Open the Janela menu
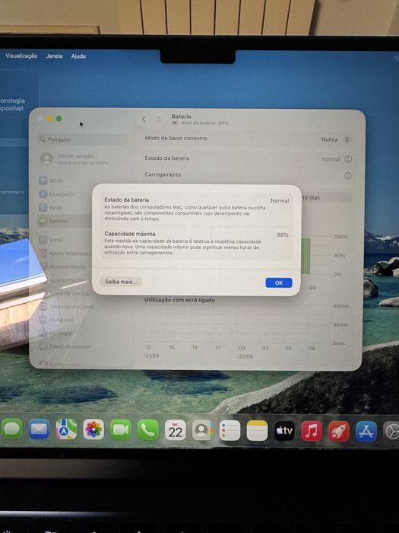The image size is (399, 533). (x=54, y=56)
